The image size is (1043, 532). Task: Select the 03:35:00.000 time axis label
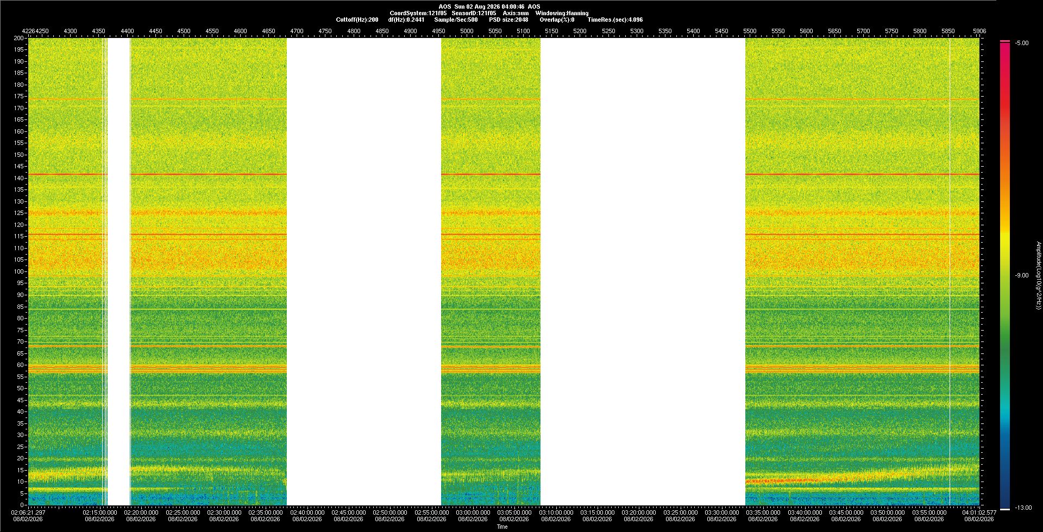point(763,512)
